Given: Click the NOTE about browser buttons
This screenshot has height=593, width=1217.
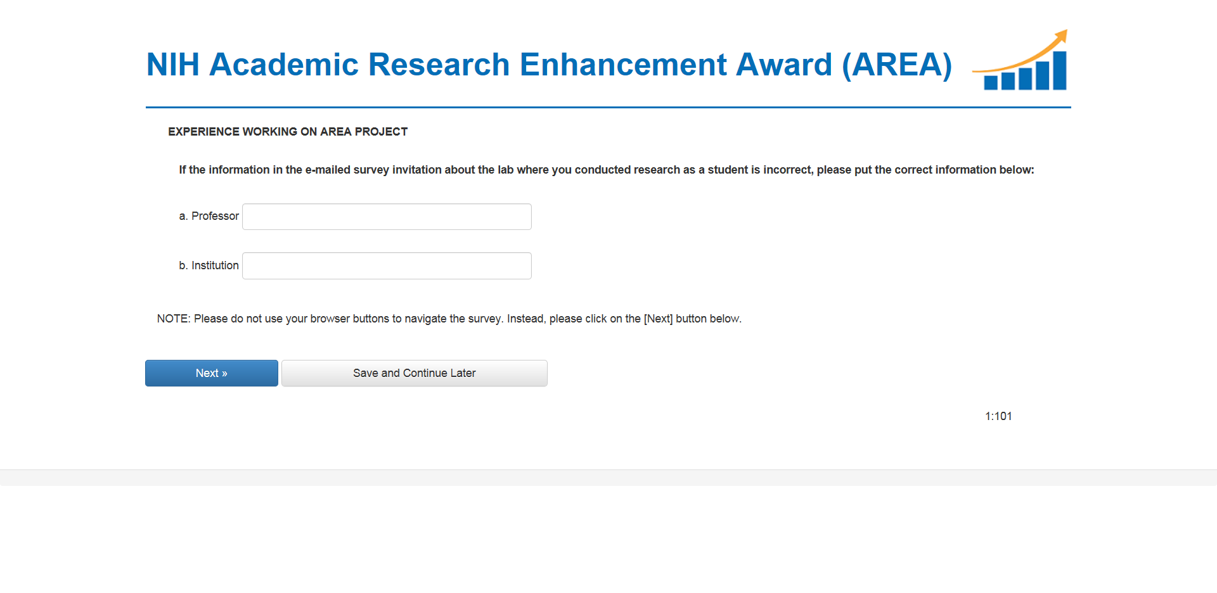Looking at the screenshot, I should click(449, 319).
